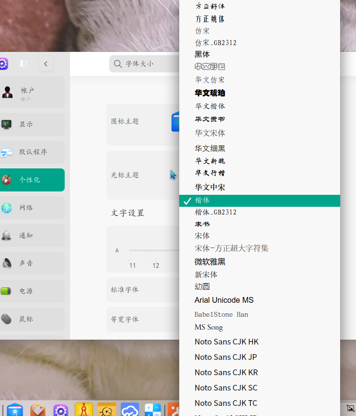Open the yellow bird note dock icon
The image size is (356, 416).
(x=107, y=409)
